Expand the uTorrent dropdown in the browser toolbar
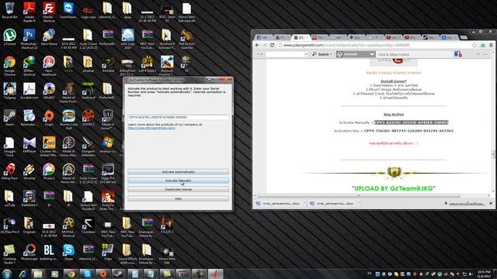Image resolution: width=497 pixels, height=279 pixels. pos(372,54)
